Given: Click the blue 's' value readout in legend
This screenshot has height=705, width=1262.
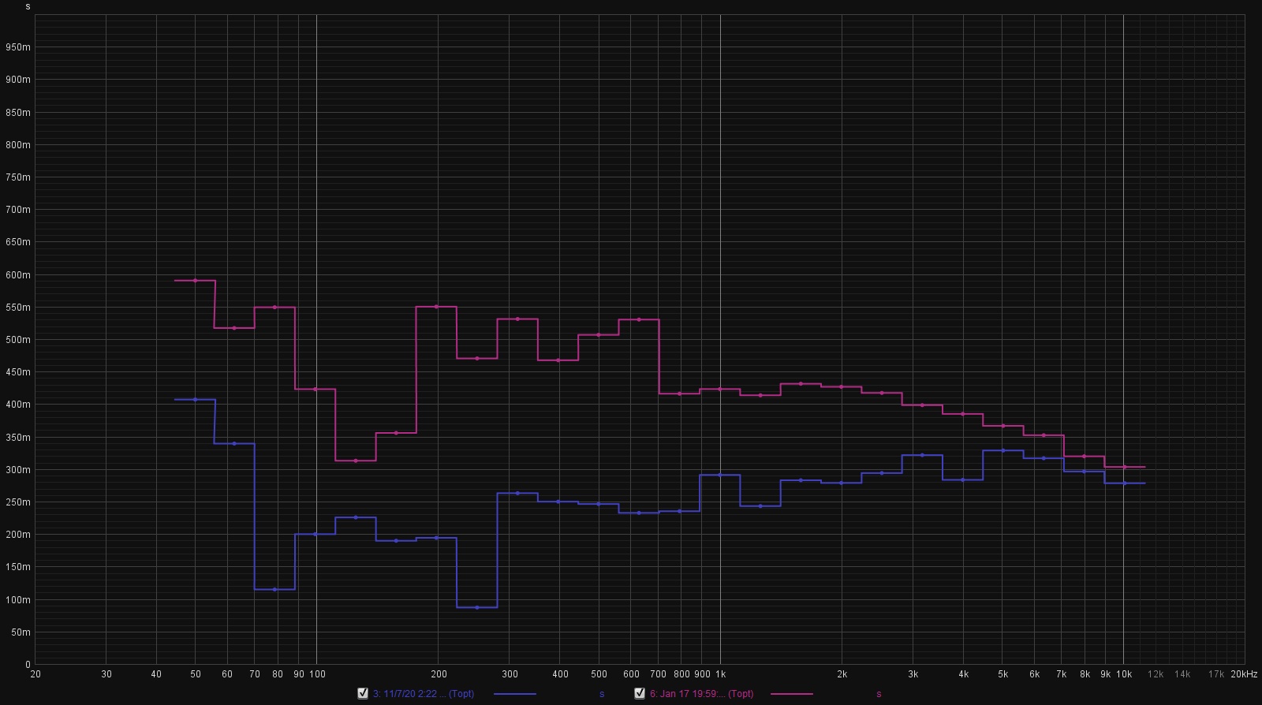Looking at the screenshot, I should [x=602, y=694].
